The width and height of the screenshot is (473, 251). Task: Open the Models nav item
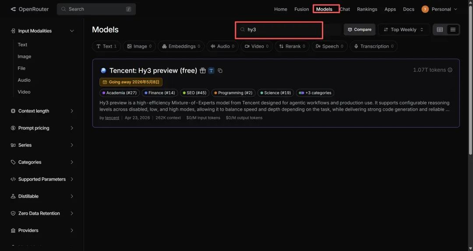(x=324, y=9)
